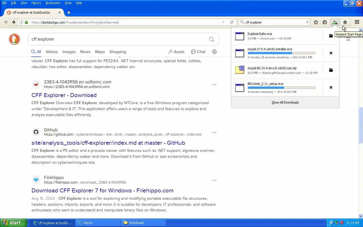
Task: Open the Assist feature
Action: coord(176,52)
